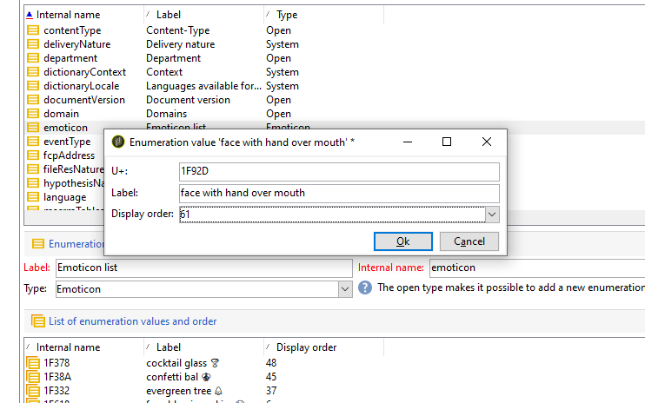
Task: Click the Internal name field
Action: [x=535, y=268]
